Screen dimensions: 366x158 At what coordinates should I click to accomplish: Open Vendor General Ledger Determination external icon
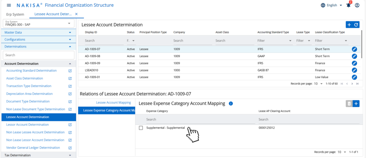coord(70,148)
